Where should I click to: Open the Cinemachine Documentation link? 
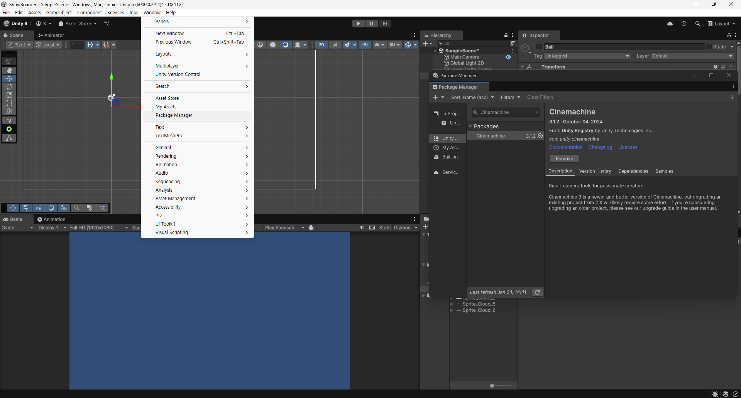click(x=565, y=147)
